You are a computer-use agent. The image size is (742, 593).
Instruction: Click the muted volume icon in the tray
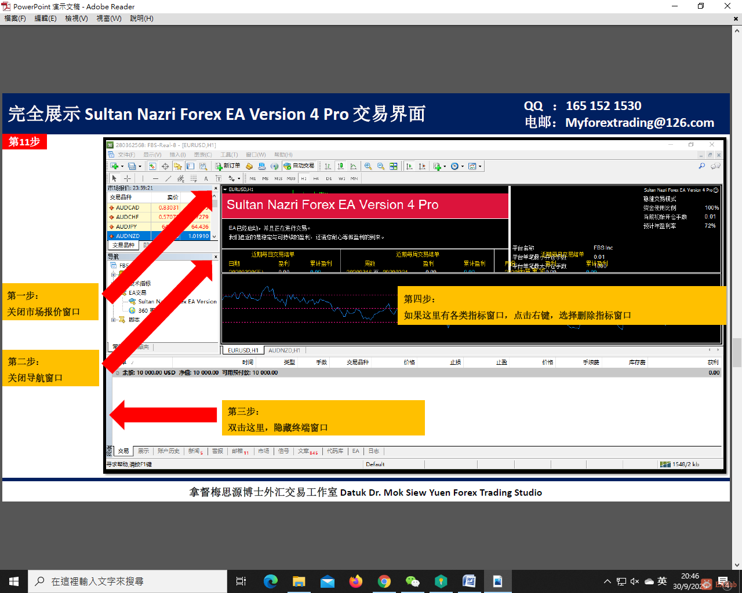pyautogui.click(x=635, y=581)
